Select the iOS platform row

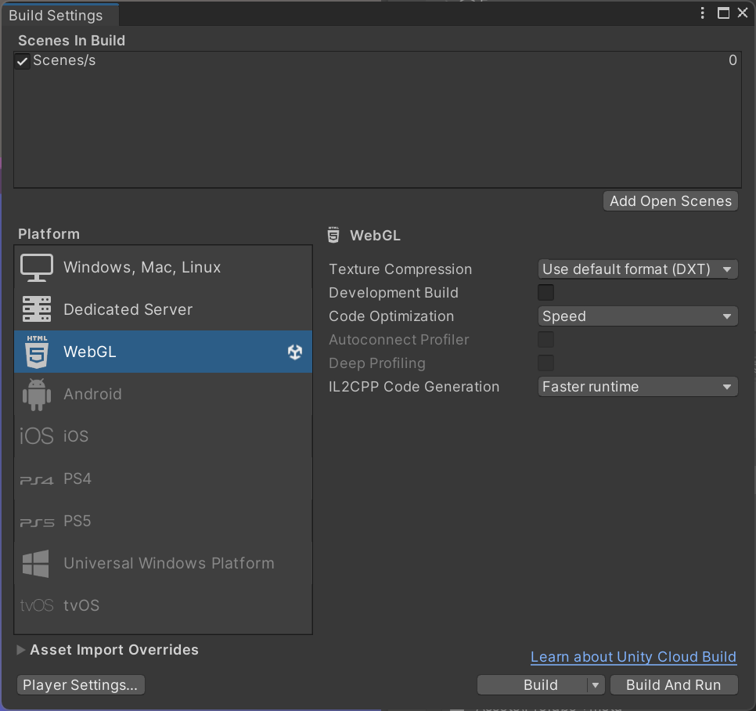point(163,436)
